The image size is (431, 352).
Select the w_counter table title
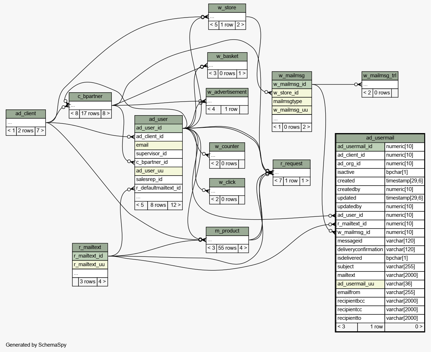click(x=227, y=146)
